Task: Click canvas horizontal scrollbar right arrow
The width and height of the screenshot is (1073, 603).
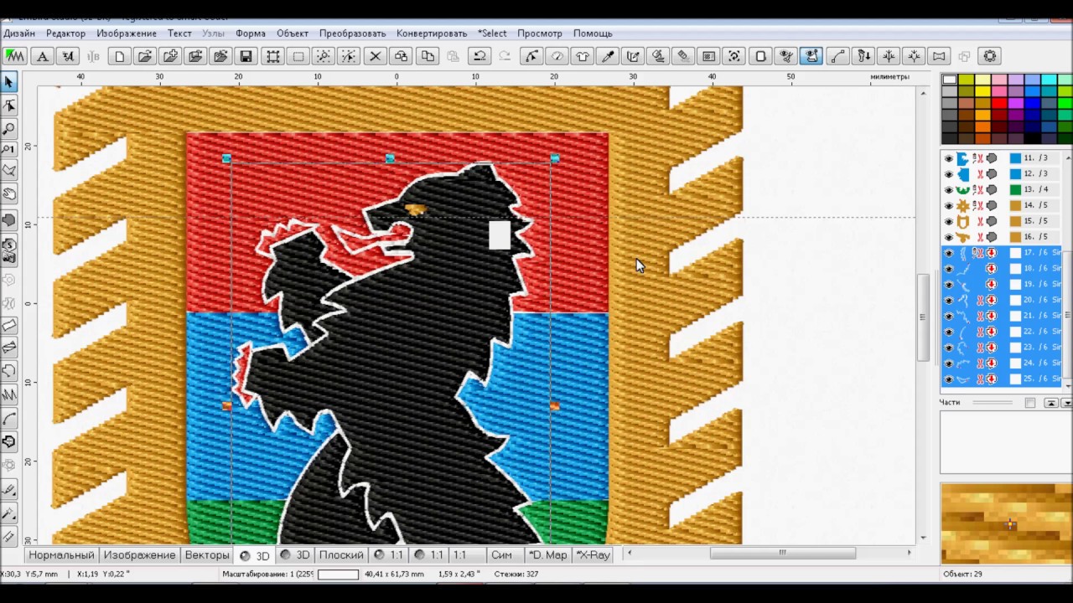Action: click(910, 553)
